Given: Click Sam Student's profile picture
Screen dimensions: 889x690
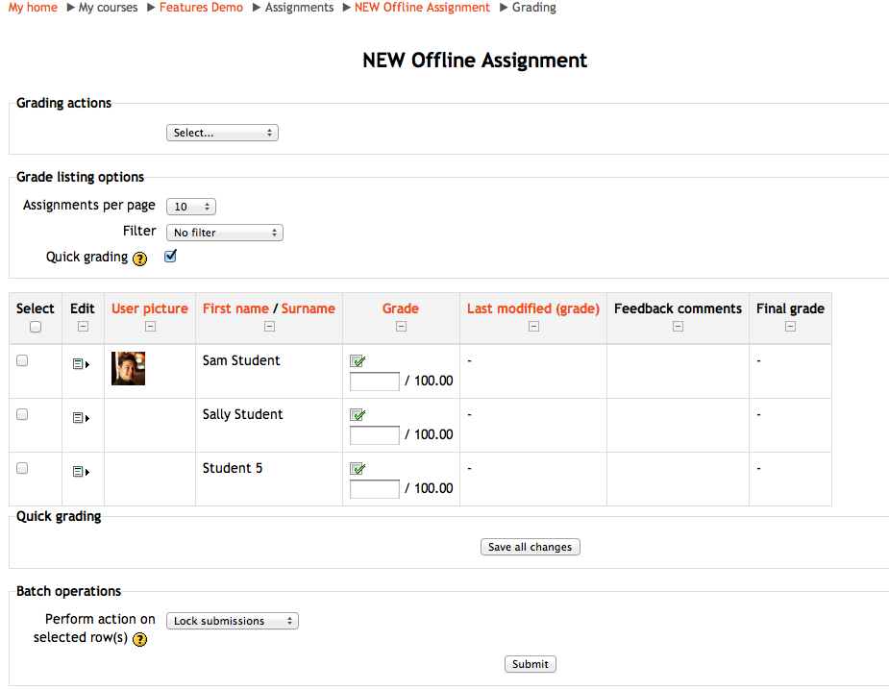Looking at the screenshot, I should 128,368.
